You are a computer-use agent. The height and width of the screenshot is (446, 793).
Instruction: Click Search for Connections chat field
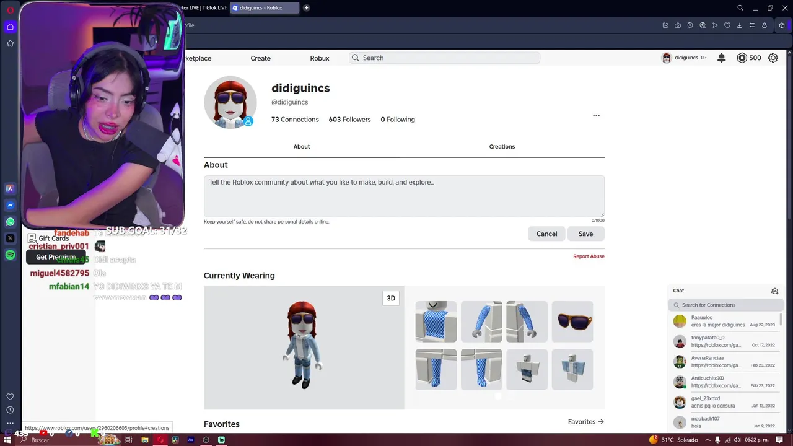click(725, 305)
